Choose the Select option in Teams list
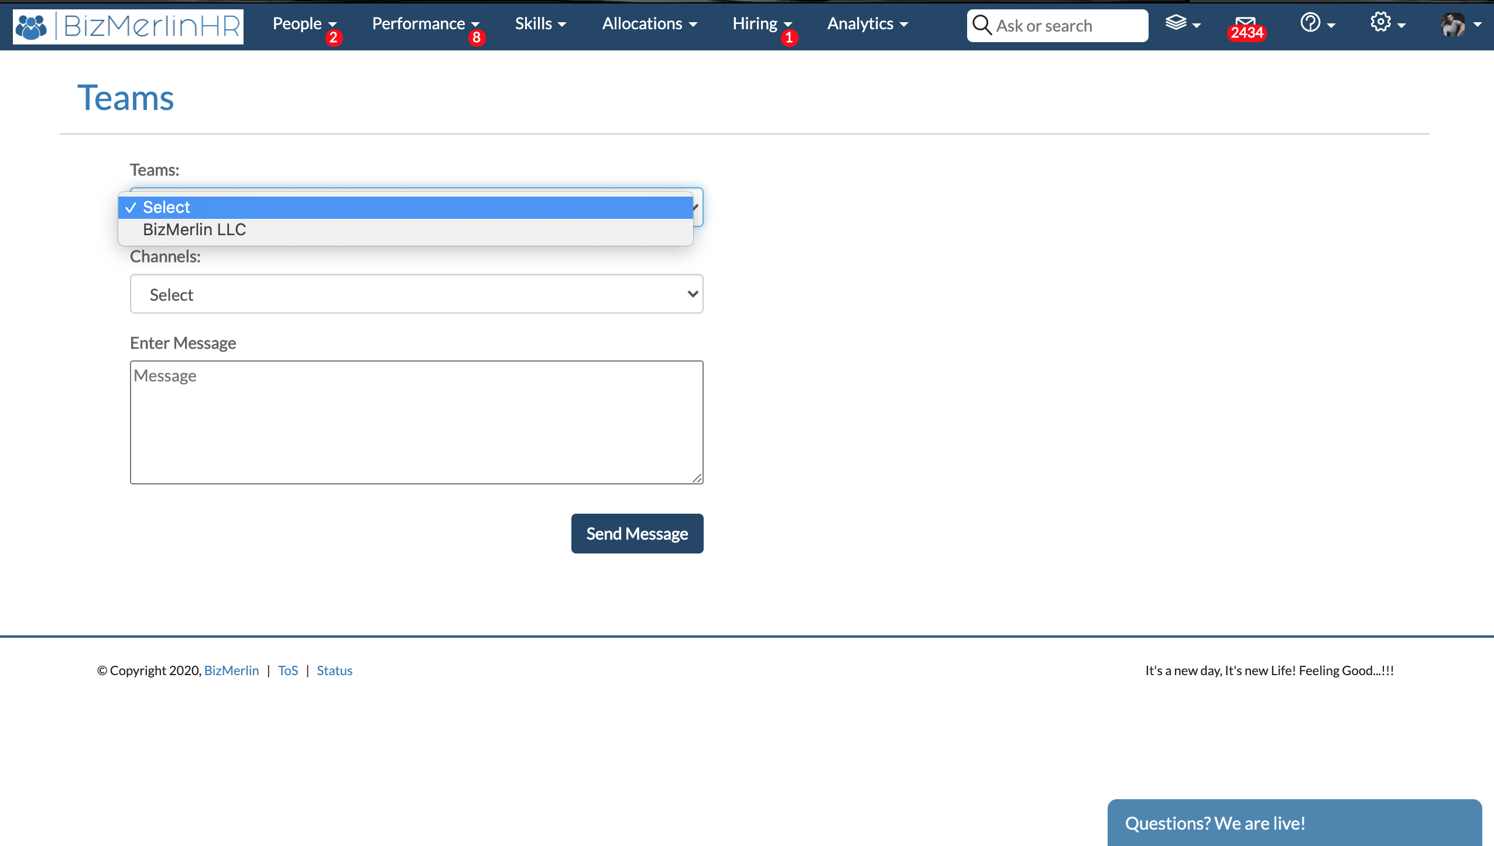This screenshot has height=846, width=1494. 406,207
